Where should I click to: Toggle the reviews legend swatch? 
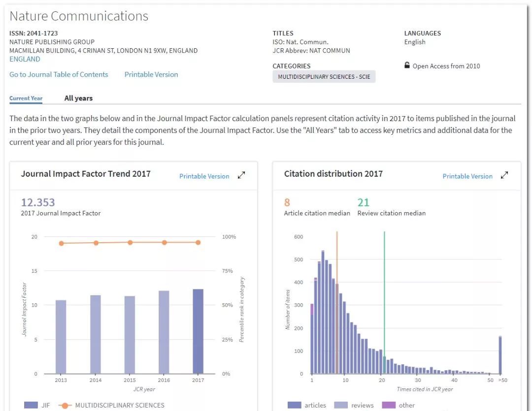(341, 405)
